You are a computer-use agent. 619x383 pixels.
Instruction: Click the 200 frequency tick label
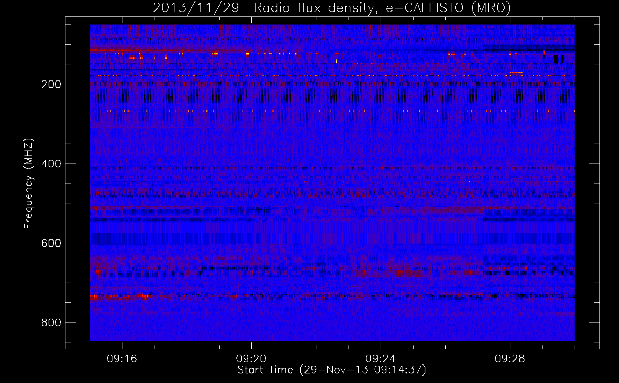point(51,84)
